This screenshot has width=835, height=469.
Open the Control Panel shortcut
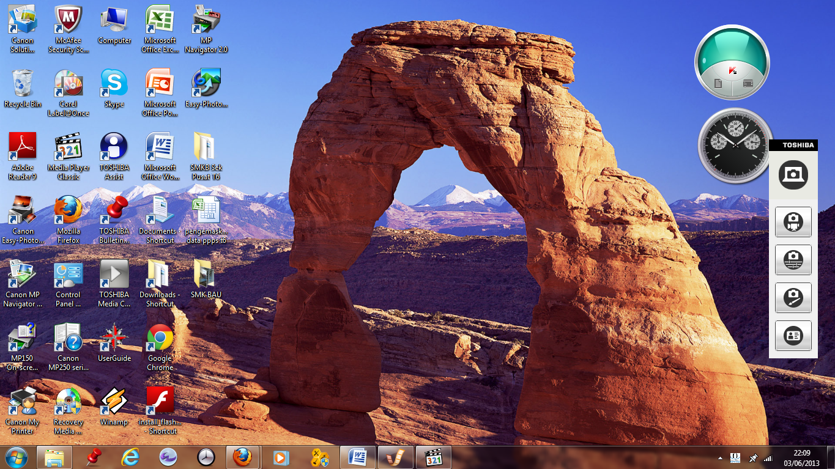(69, 283)
